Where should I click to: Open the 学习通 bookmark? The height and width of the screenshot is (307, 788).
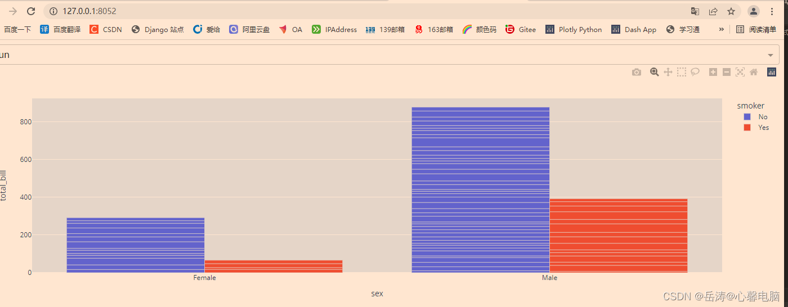(x=683, y=29)
